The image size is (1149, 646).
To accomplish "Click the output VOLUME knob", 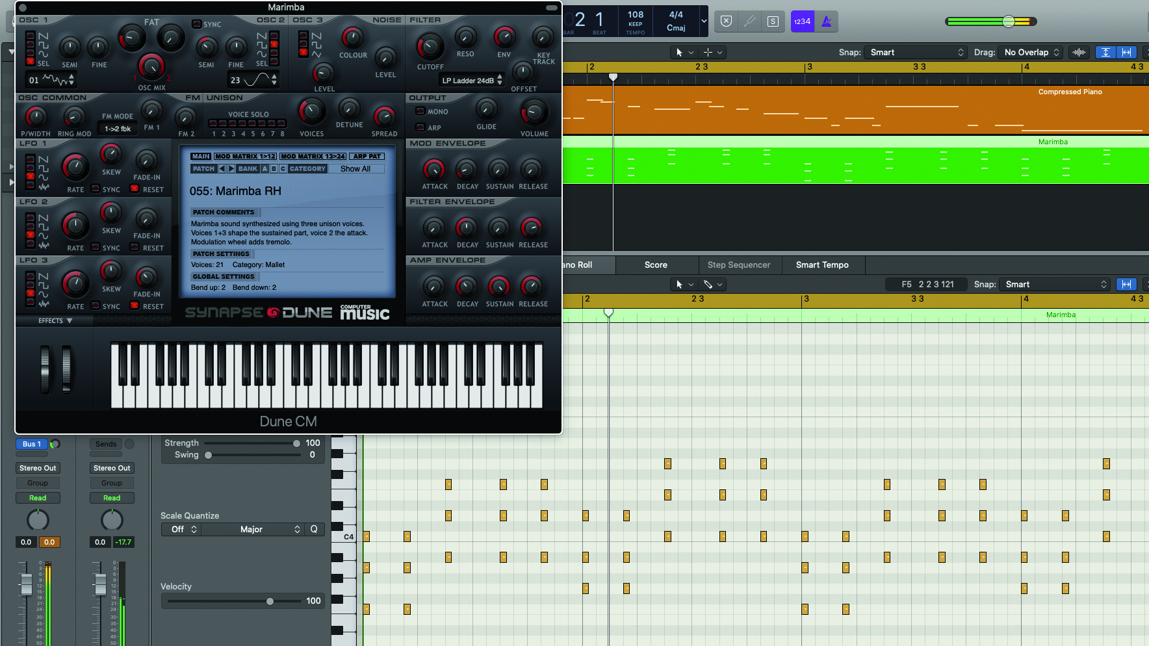I will tap(534, 112).
